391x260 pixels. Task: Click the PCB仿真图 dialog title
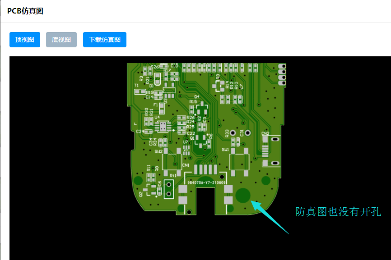pos(25,11)
